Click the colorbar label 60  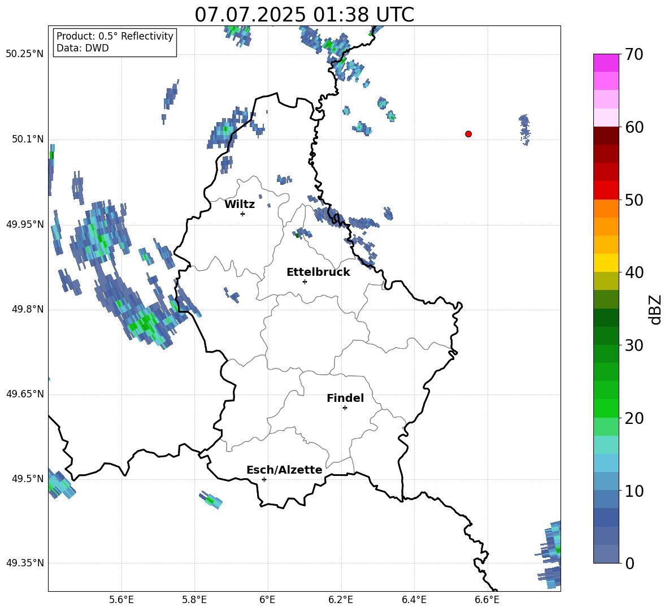634,127
